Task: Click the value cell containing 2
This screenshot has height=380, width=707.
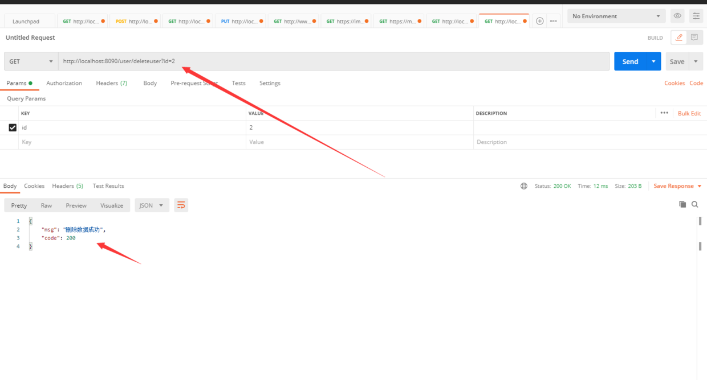Action: coord(360,127)
